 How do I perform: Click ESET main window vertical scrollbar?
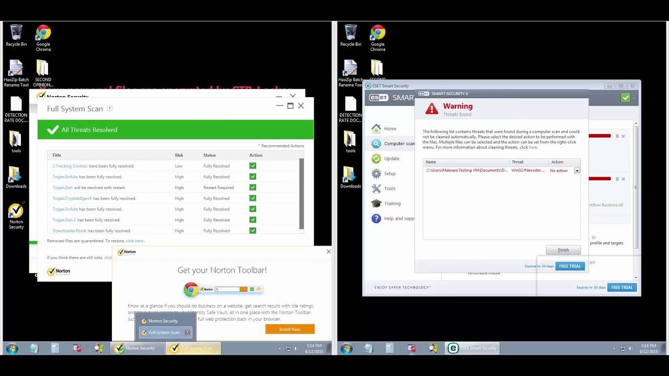click(636, 201)
